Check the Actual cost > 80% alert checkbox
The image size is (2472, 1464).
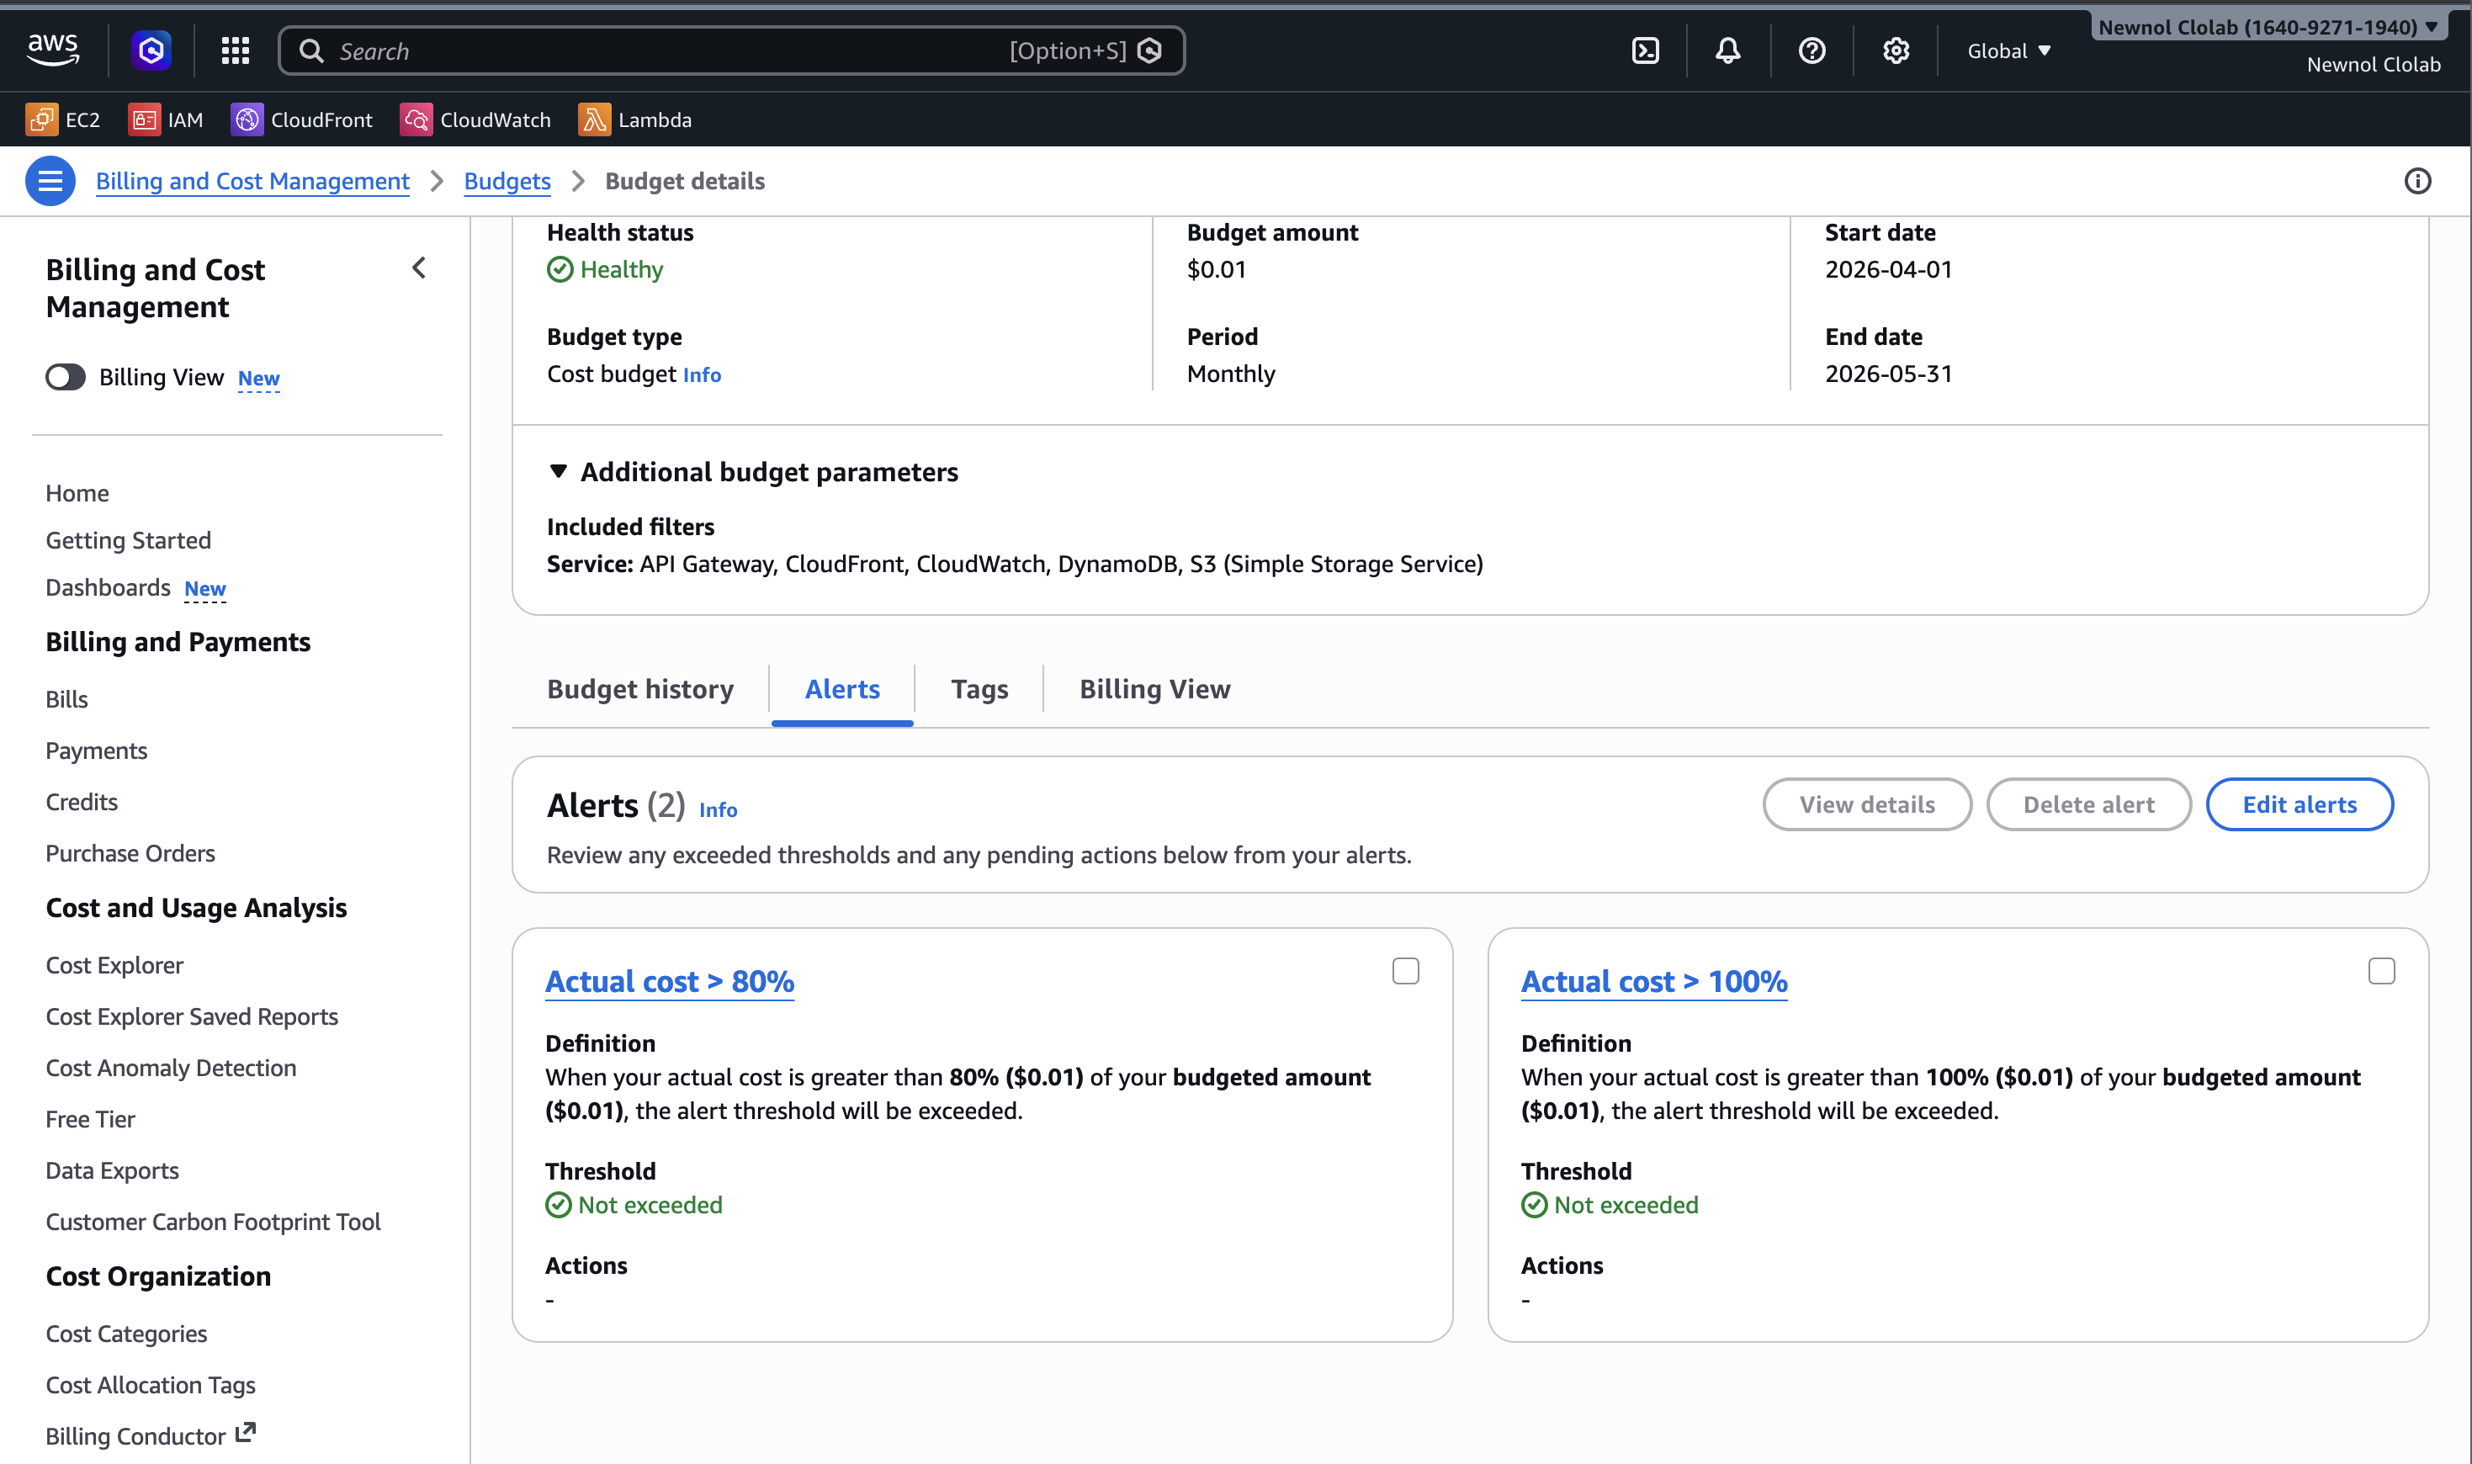[x=1406, y=971]
